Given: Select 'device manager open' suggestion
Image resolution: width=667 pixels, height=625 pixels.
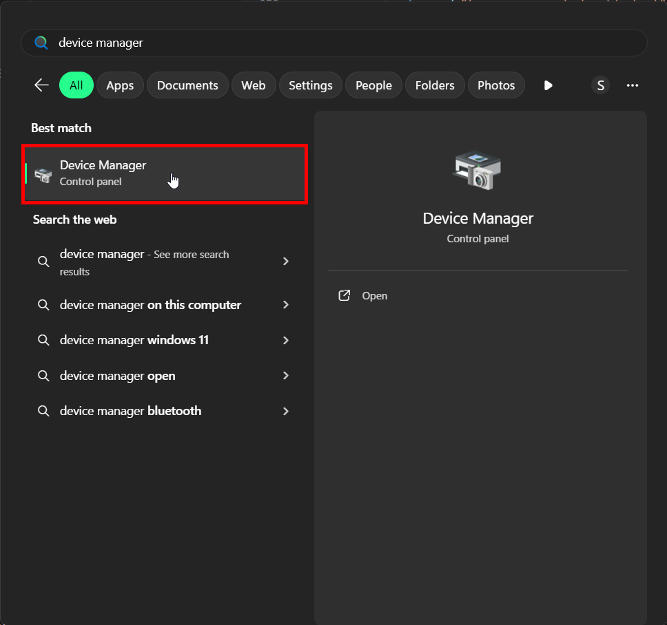Looking at the screenshot, I should pyautogui.click(x=165, y=376).
